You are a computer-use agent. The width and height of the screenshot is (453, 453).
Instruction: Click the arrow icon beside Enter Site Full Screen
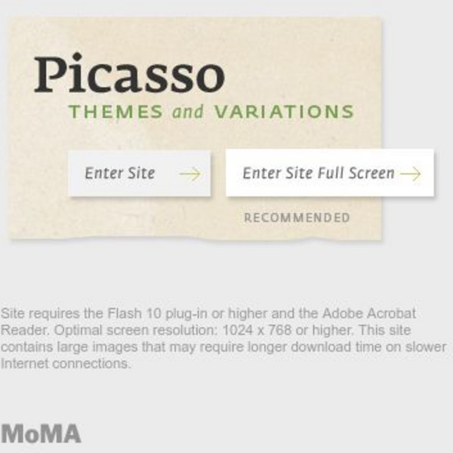click(x=411, y=174)
